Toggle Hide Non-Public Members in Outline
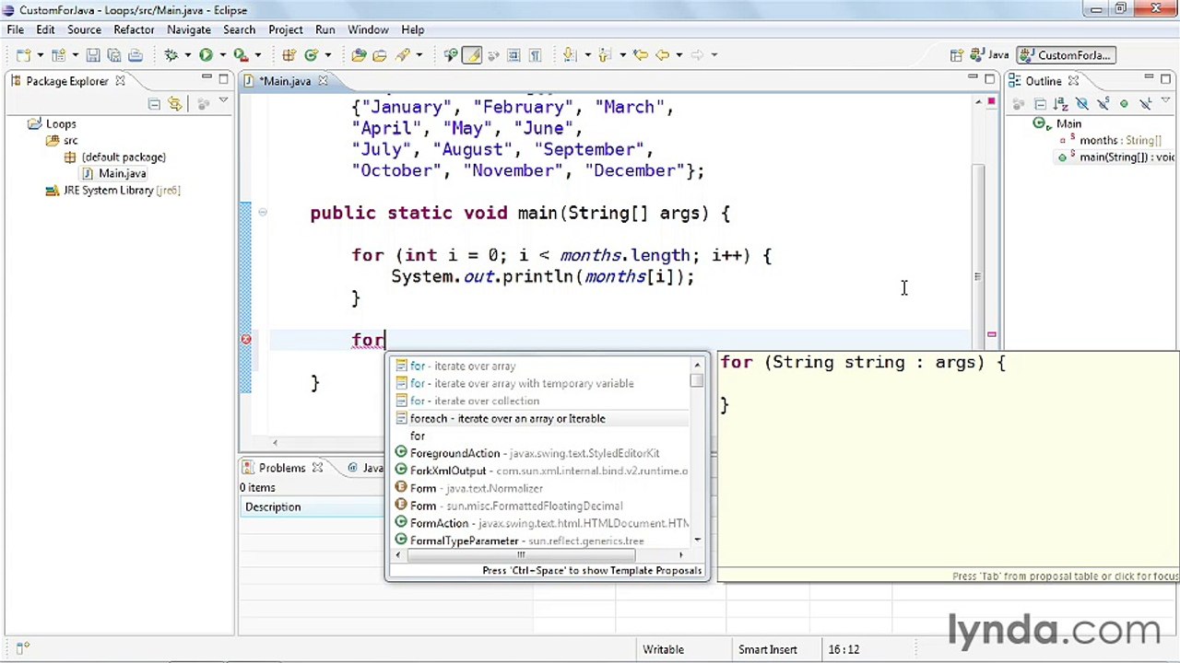The height and width of the screenshot is (663, 1180). tap(1124, 104)
